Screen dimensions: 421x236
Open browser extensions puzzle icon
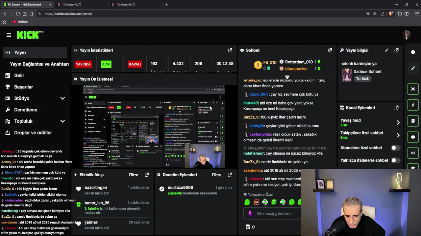[400, 14]
